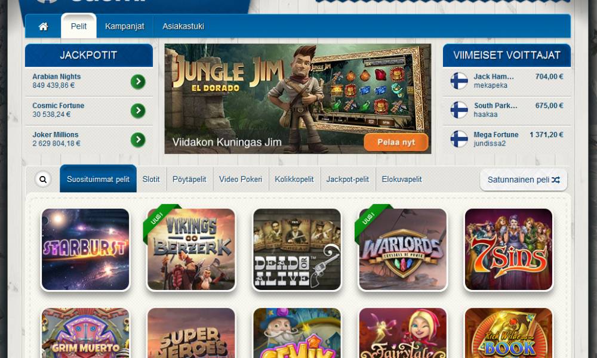Switch to the Pöytäpelit tab

click(x=189, y=179)
